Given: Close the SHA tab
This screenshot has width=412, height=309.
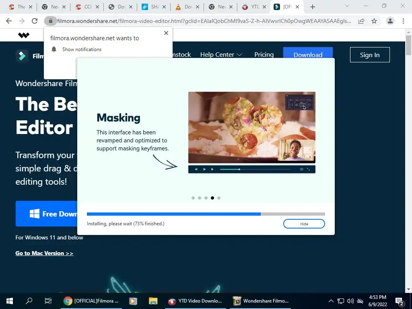Looking at the screenshot, I should click(164, 7).
